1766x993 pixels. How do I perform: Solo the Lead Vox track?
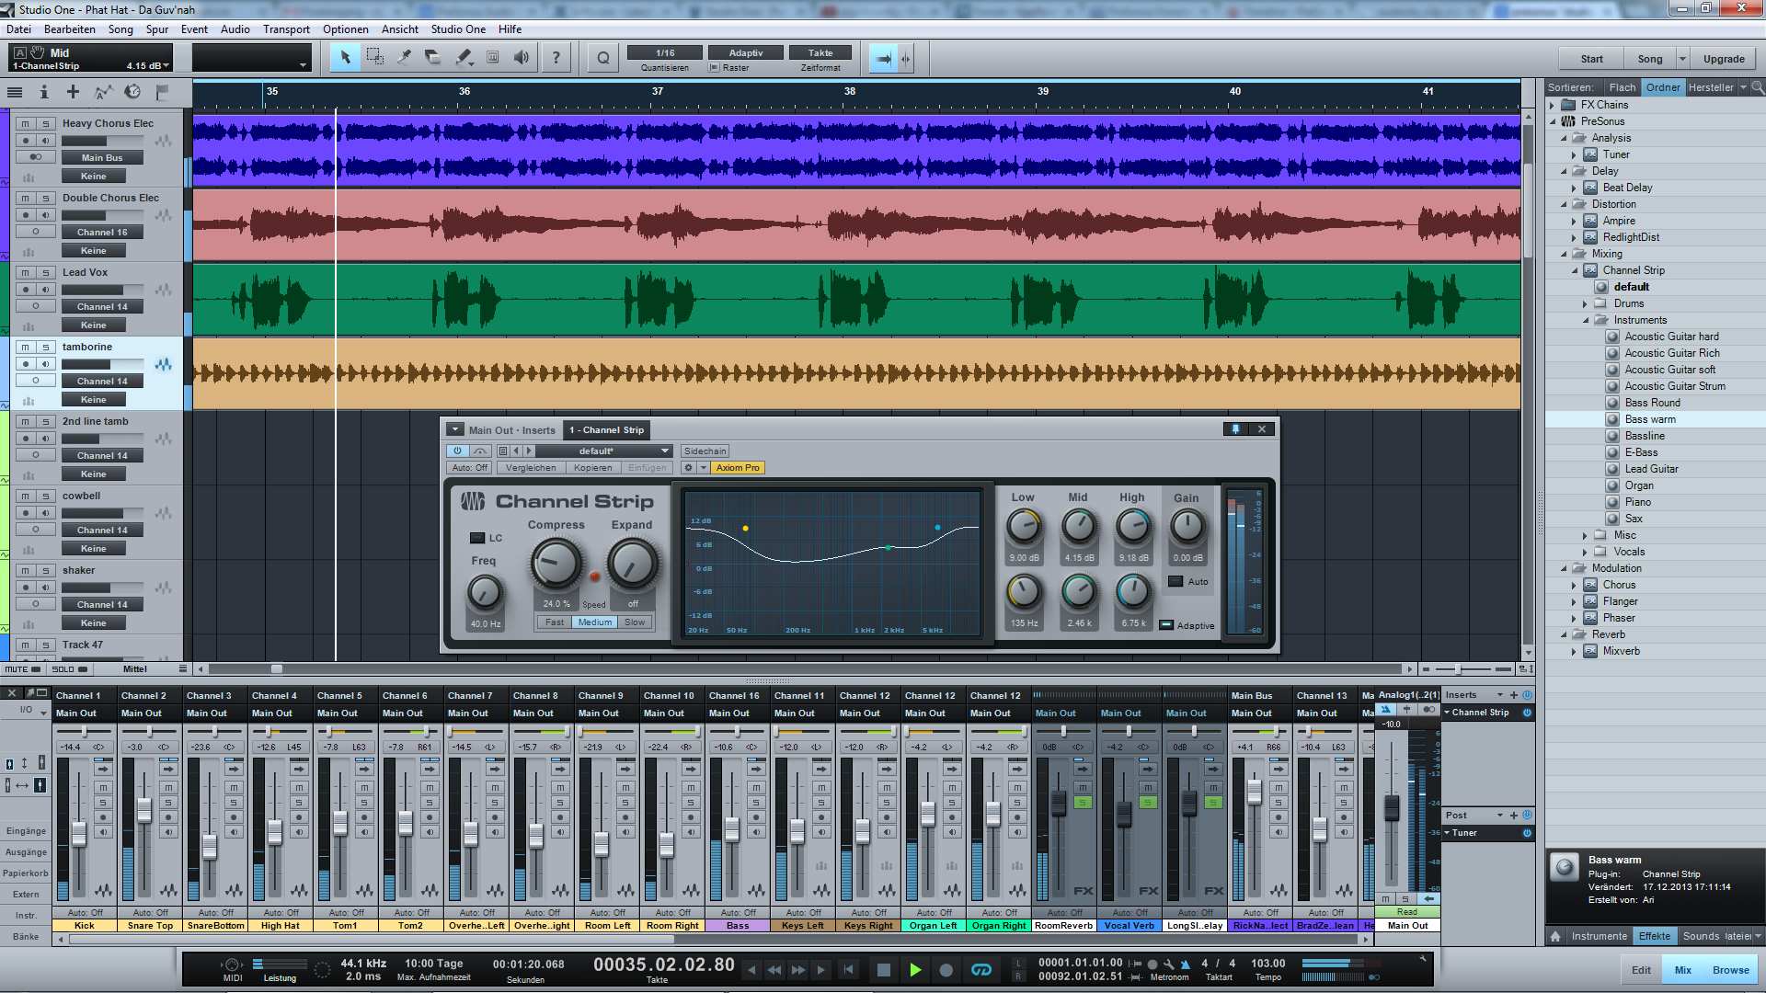coord(45,272)
